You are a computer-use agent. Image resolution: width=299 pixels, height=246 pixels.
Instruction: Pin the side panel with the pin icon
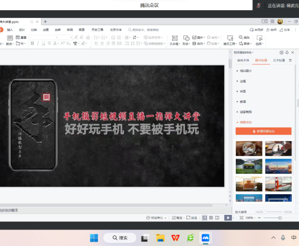287,53
